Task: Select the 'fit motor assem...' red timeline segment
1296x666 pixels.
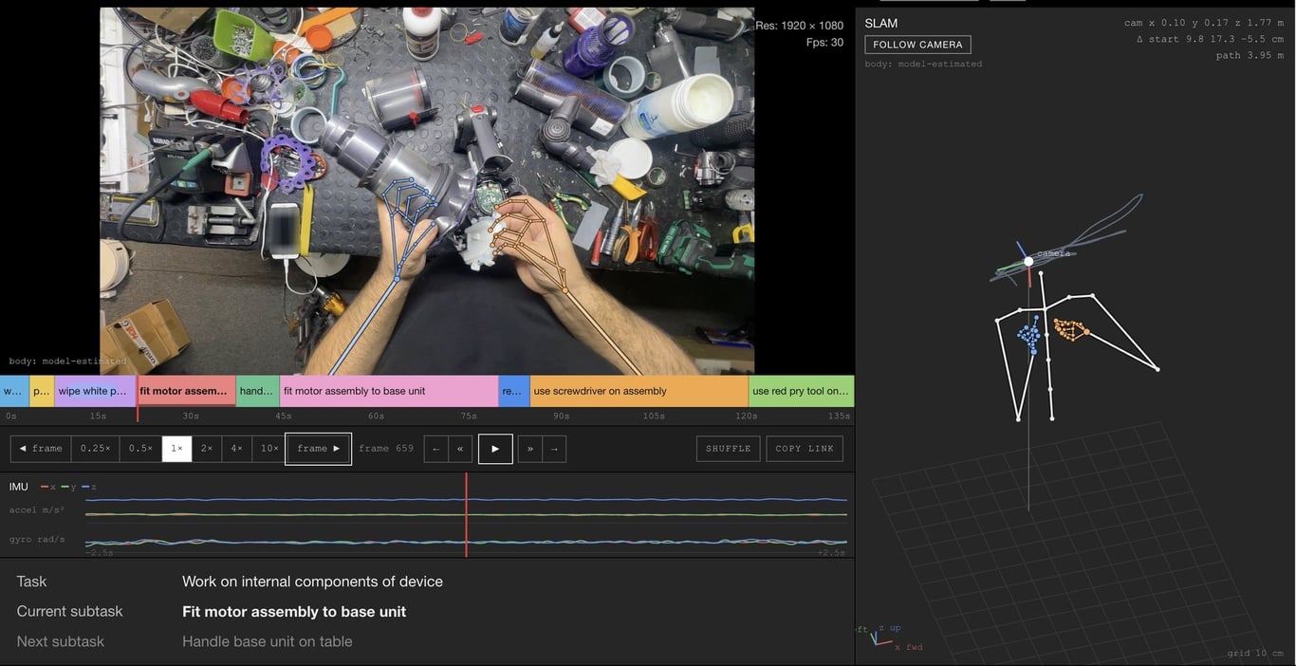Action: click(186, 391)
